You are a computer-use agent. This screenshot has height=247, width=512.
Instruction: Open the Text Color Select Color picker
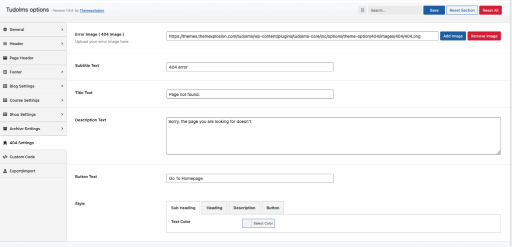258,224
